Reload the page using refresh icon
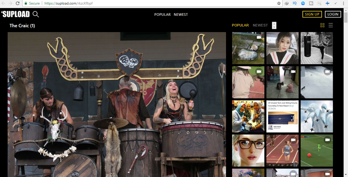Viewport: 348px width, 177px height. click(x=18, y=3)
